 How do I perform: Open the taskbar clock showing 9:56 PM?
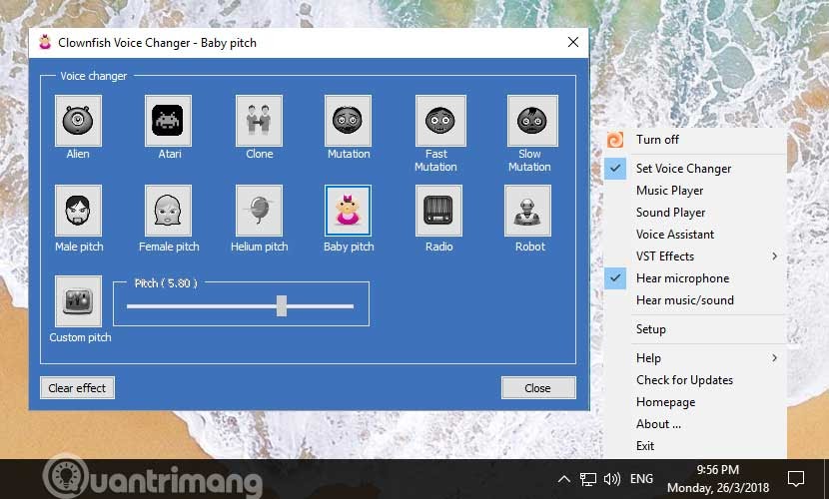(718, 478)
